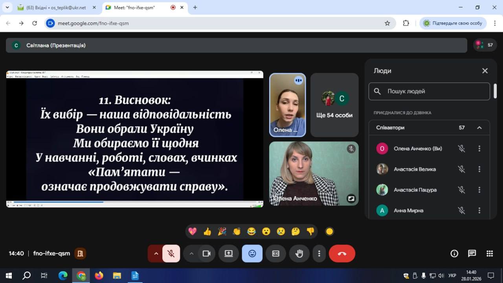Open the activities grid icon

490,253
